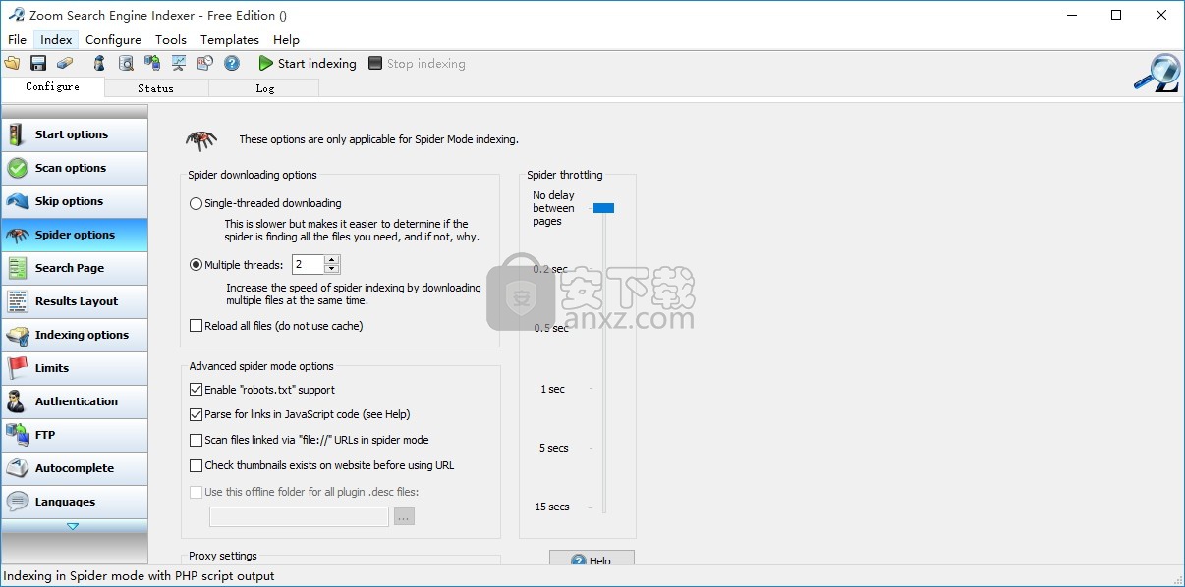Open the Configure menu

point(113,39)
